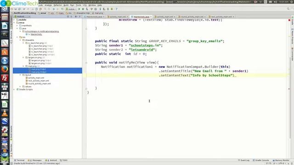Open FileZilla from the Ubuntu dock
This screenshot has width=294, height=165.
coord(5,78)
